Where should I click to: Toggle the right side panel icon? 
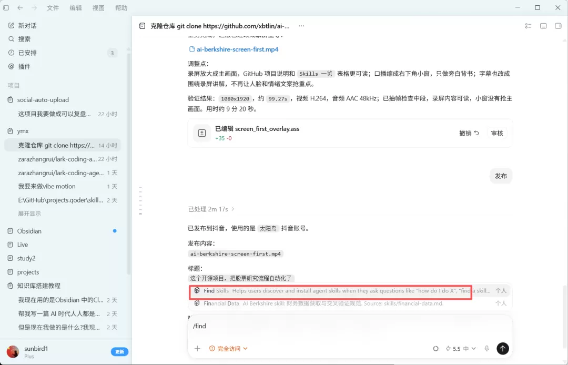pos(558,26)
